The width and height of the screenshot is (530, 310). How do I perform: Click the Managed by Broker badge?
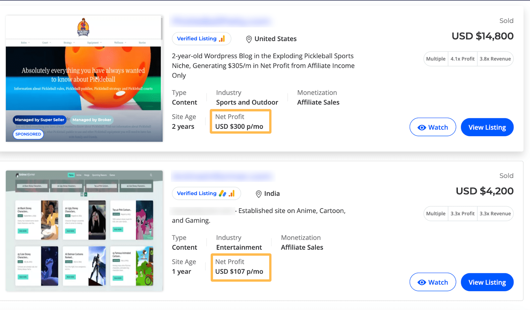(x=92, y=120)
